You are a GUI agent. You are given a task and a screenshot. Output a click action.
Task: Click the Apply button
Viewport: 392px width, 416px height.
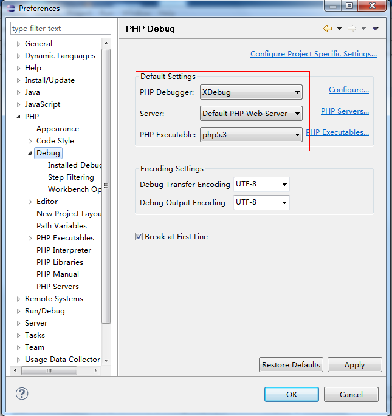pyautogui.click(x=354, y=365)
